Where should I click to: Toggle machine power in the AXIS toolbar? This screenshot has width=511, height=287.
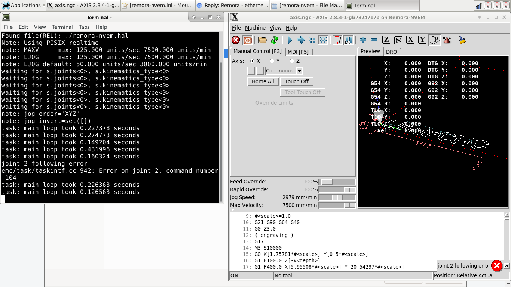tap(247, 40)
